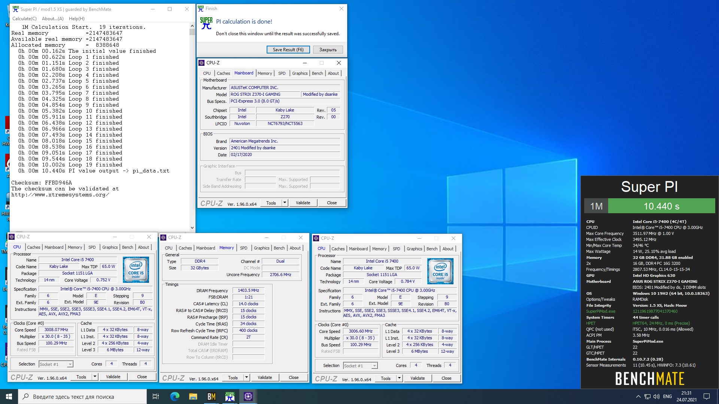The height and width of the screenshot is (404, 719).
Task: Click Intel Core i5 logo in bottom-left CPU-Z
Action: pos(136,269)
